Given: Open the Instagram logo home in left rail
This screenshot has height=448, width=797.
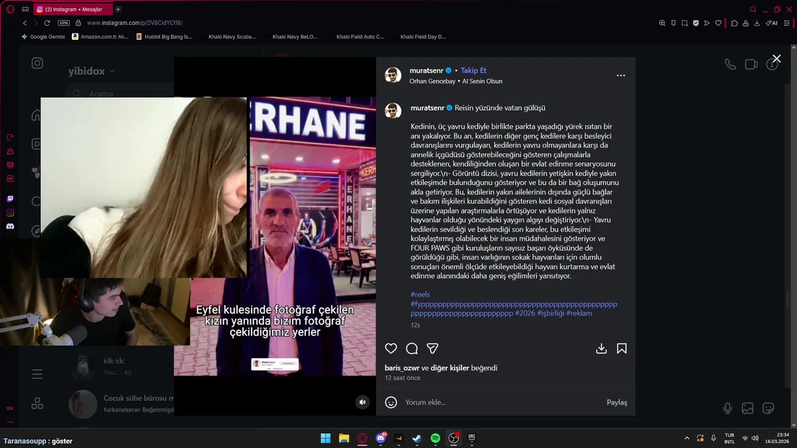Looking at the screenshot, I should [x=37, y=63].
